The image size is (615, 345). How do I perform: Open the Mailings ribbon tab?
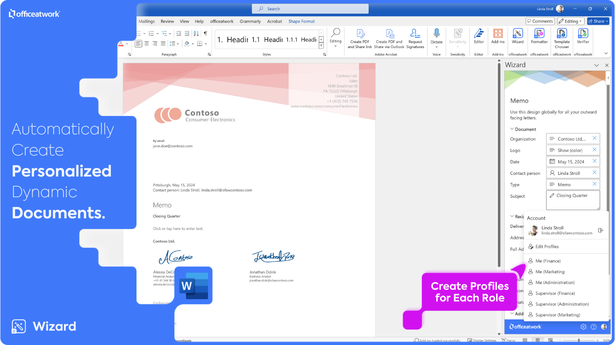(146, 21)
